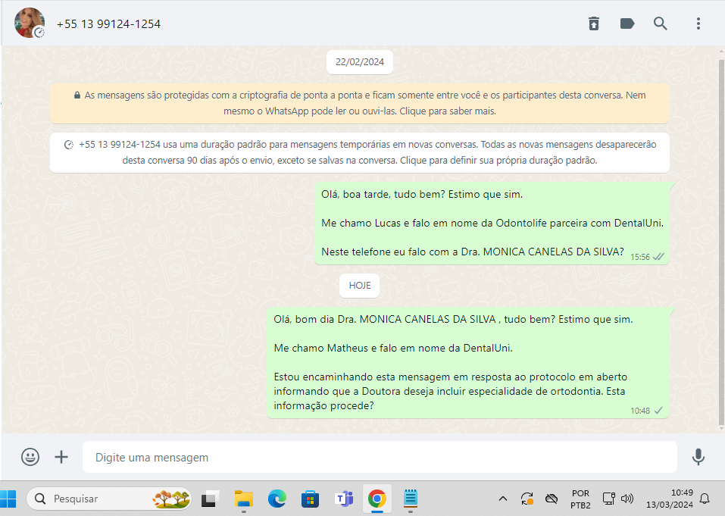
Task: Click the timer icon in the disappearing messages notice
Action: pos(68,145)
